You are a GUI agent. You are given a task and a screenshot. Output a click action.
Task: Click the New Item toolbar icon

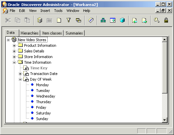(59, 20)
